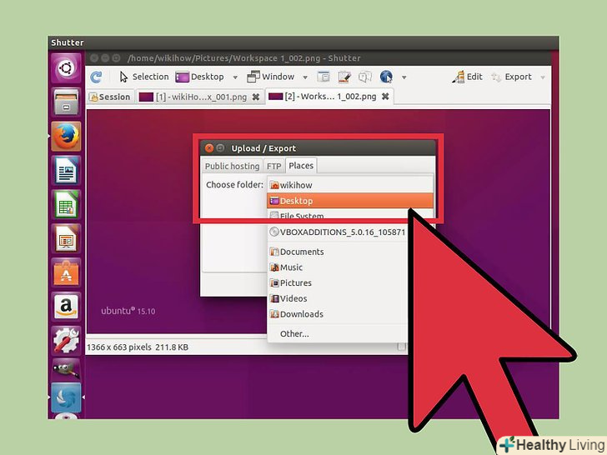The image size is (607, 455).
Task: Select the Music folder
Action: [338, 267]
